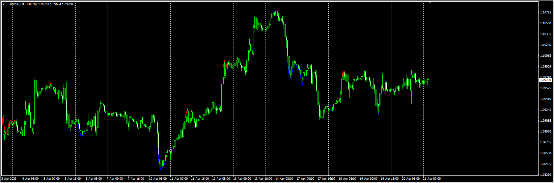Click the 5 Apr 16:00 time label
The height and width of the screenshot is (183, 554).
73,179
